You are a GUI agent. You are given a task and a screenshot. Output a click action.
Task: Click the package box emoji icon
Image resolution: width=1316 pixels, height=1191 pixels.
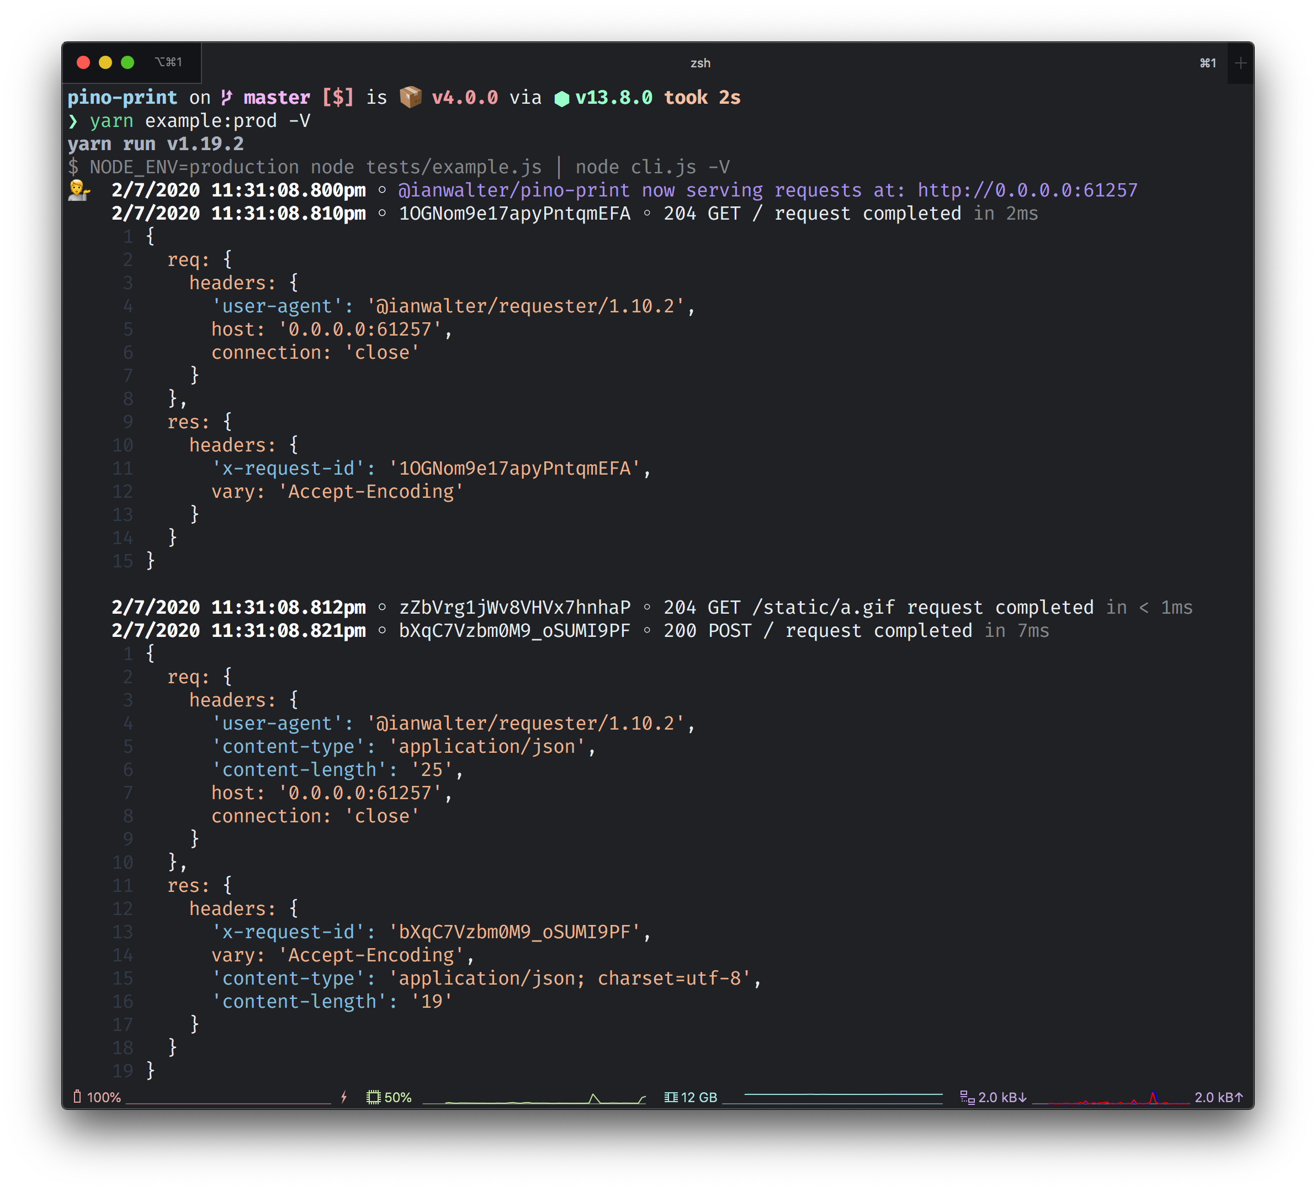pos(410,97)
